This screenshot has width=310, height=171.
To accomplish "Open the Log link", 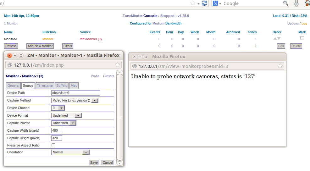I will (x=304, y=23).
